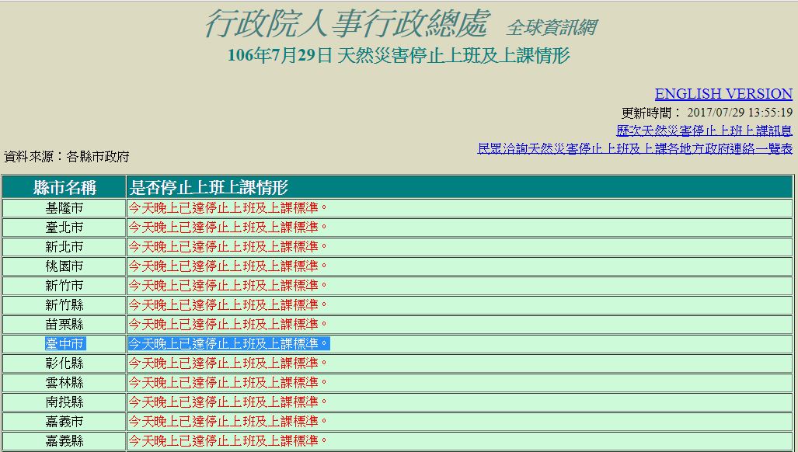Click the status text in 基隆市 row

click(x=228, y=208)
